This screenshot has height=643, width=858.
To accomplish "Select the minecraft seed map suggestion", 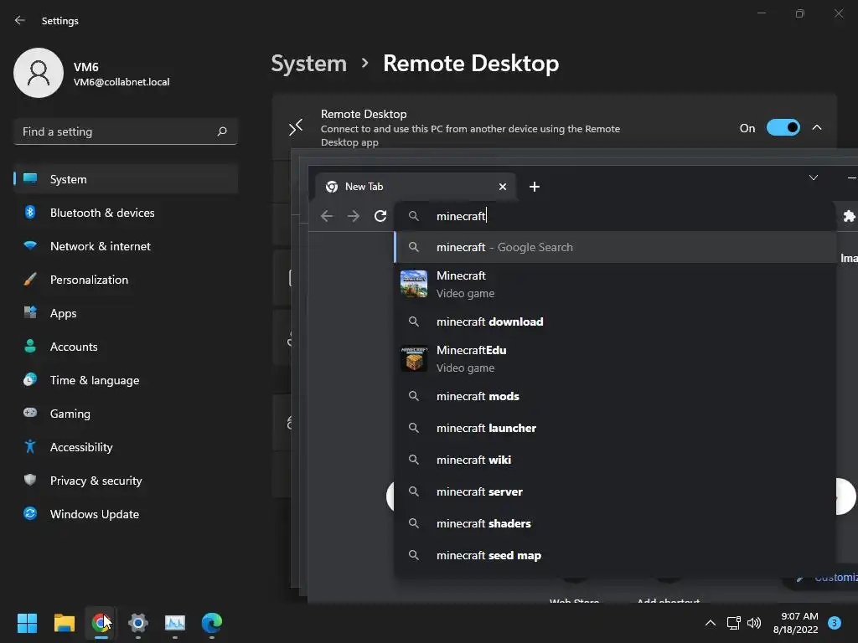I will [615, 556].
